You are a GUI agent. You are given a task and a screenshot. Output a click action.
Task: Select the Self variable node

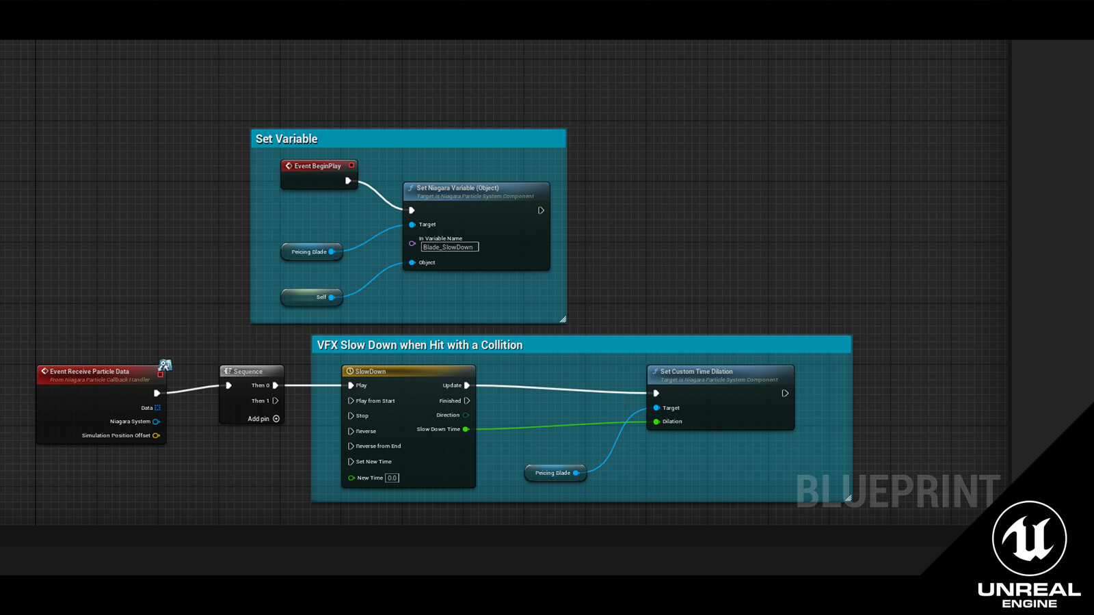pyautogui.click(x=312, y=297)
